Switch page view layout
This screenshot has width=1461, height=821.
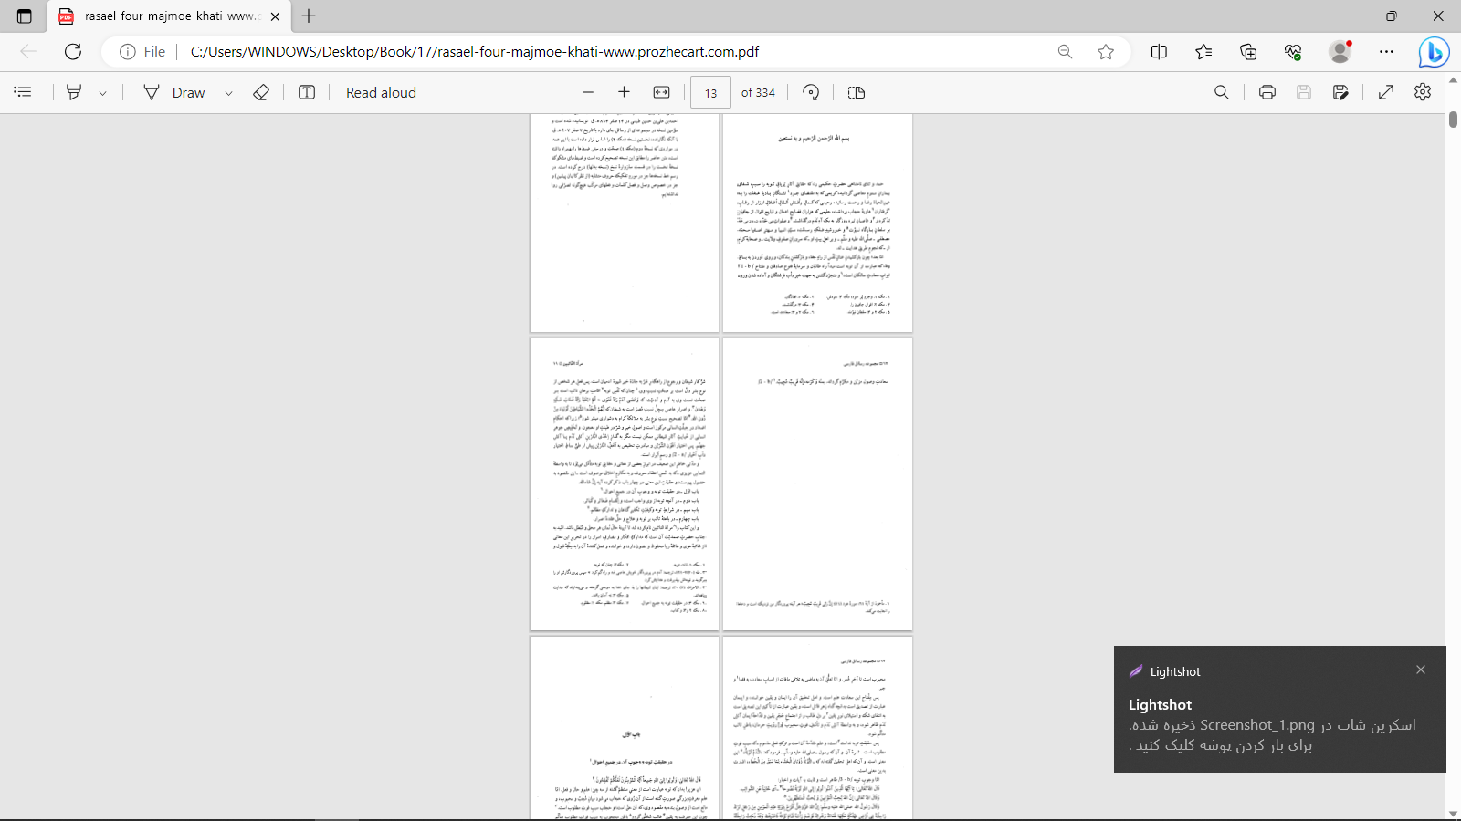pos(856,92)
